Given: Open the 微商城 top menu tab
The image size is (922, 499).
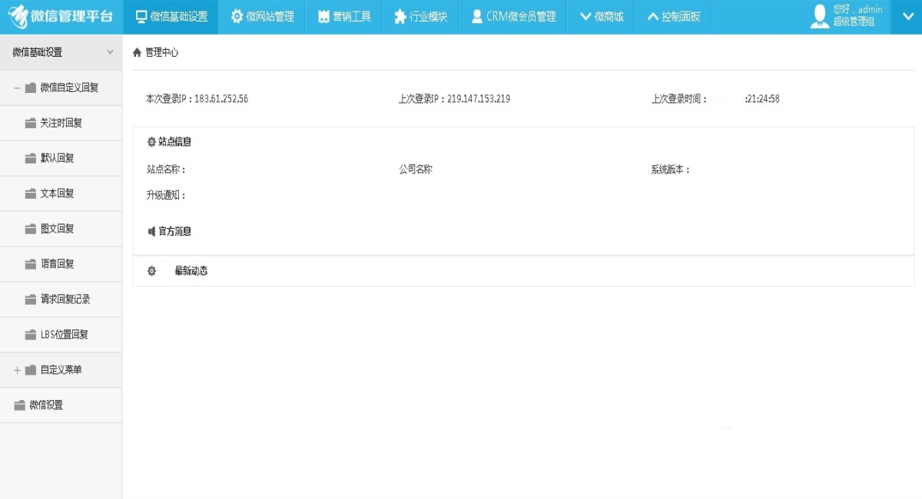Looking at the screenshot, I should (x=601, y=17).
